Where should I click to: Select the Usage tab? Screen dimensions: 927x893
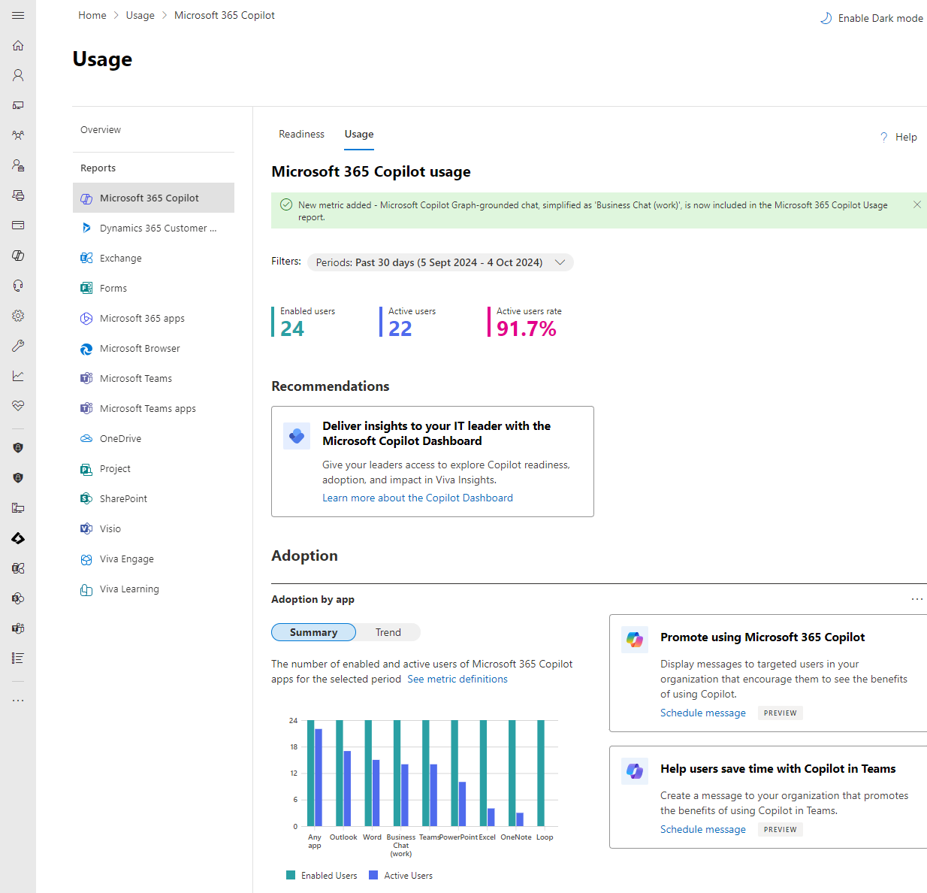[x=359, y=135]
